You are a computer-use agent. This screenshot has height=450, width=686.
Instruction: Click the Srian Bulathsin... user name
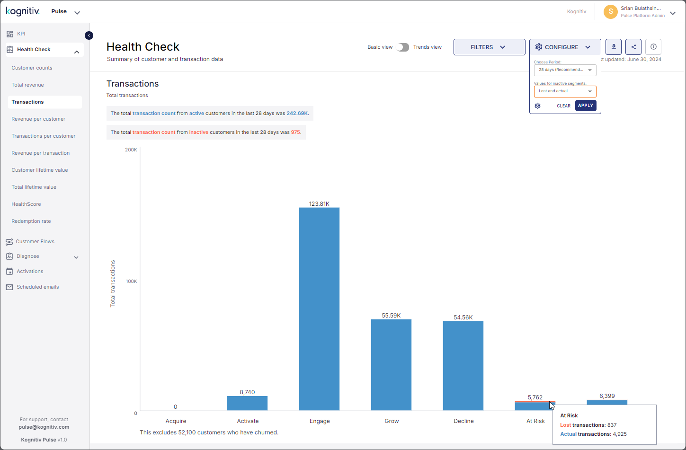coord(641,9)
